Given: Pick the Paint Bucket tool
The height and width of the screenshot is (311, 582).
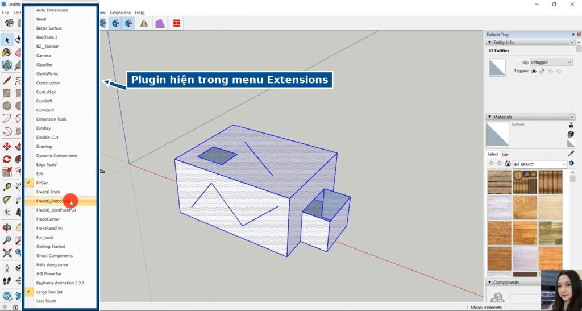Looking at the screenshot, I should (x=7, y=52).
